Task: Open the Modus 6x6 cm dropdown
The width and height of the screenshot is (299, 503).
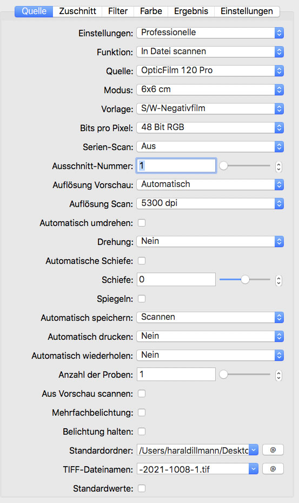Action: 210,89
